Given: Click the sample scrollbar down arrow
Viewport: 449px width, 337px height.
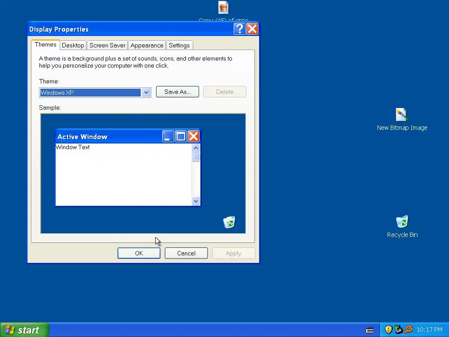Looking at the screenshot, I should pos(196,201).
